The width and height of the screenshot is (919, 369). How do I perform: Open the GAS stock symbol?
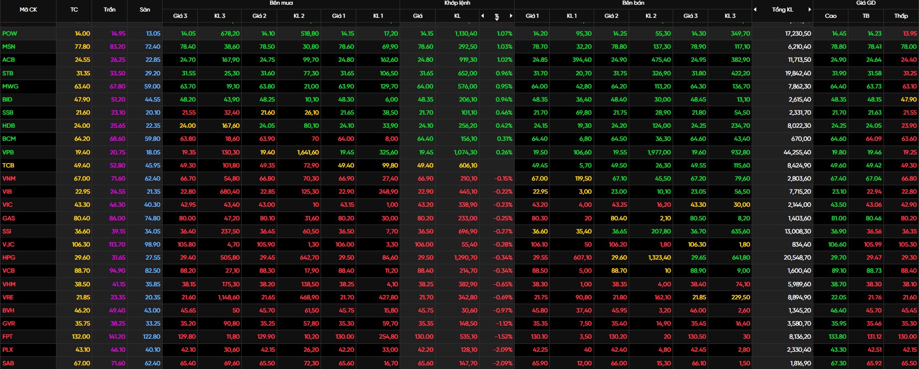(8, 218)
